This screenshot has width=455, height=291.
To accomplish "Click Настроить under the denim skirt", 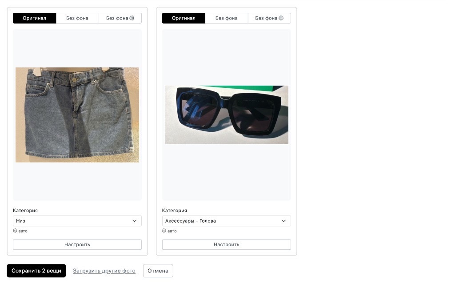I will pos(77,244).
